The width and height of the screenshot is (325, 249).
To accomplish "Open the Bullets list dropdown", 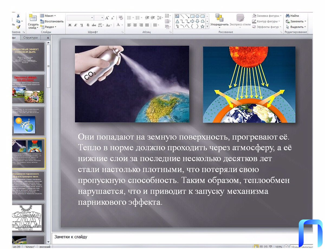I will point(131,18).
